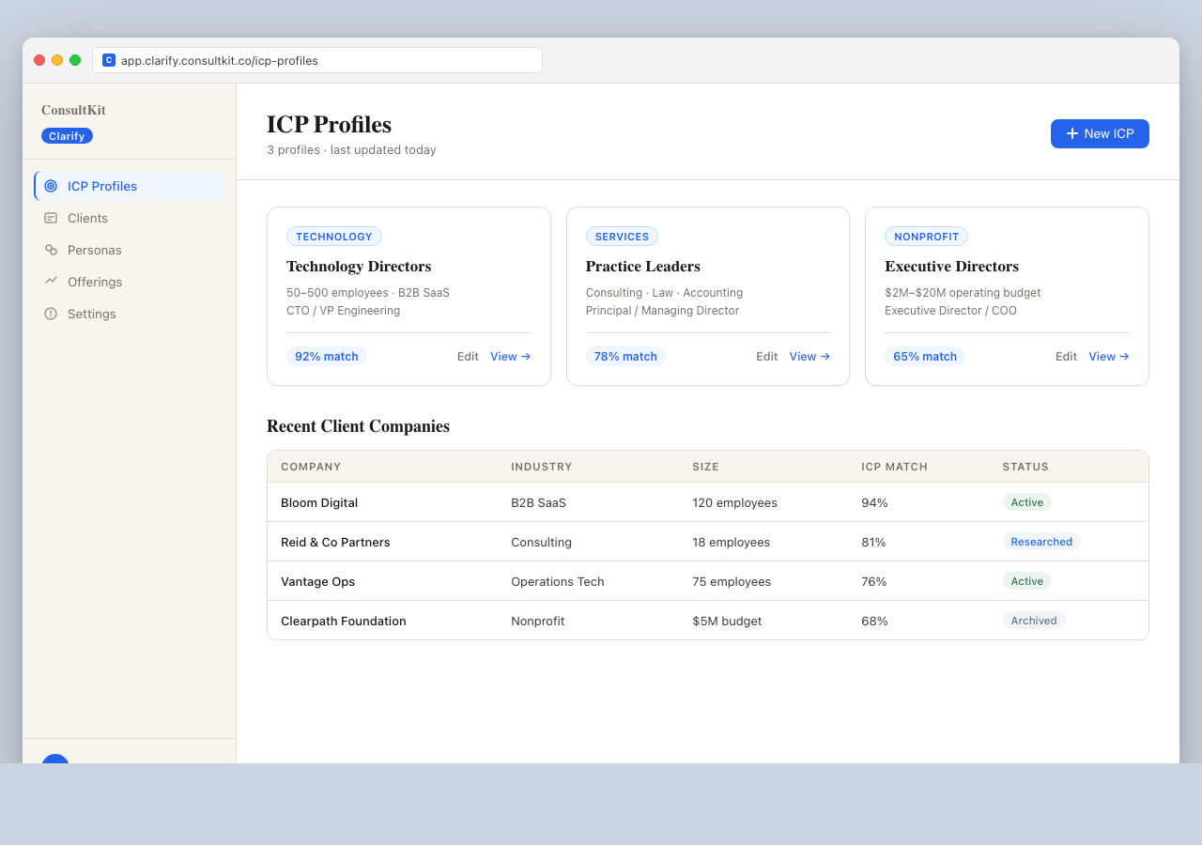Edit the Technology Directors profile
1202x845 pixels.
pyautogui.click(x=467, y=356)
